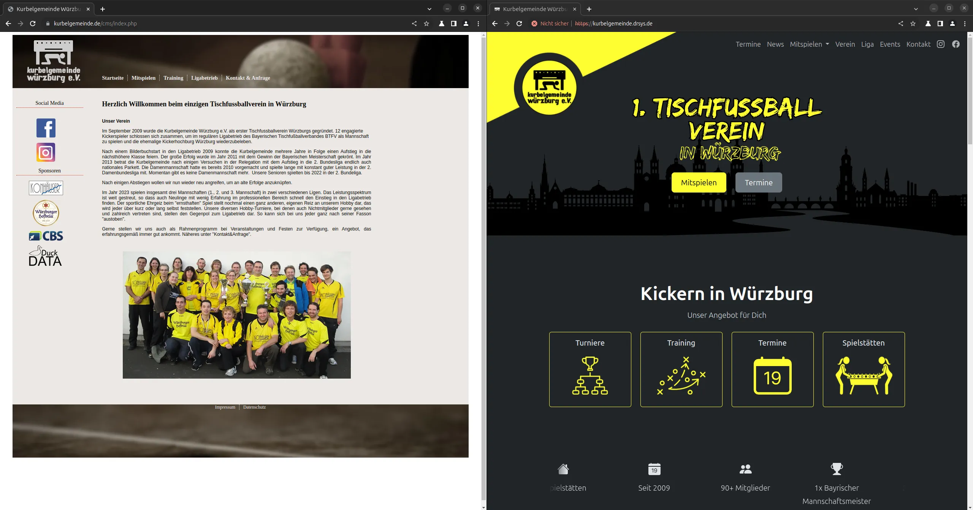Click the team group photo
The width and height of the screenshot is (973, 510).
pos(236,315)
